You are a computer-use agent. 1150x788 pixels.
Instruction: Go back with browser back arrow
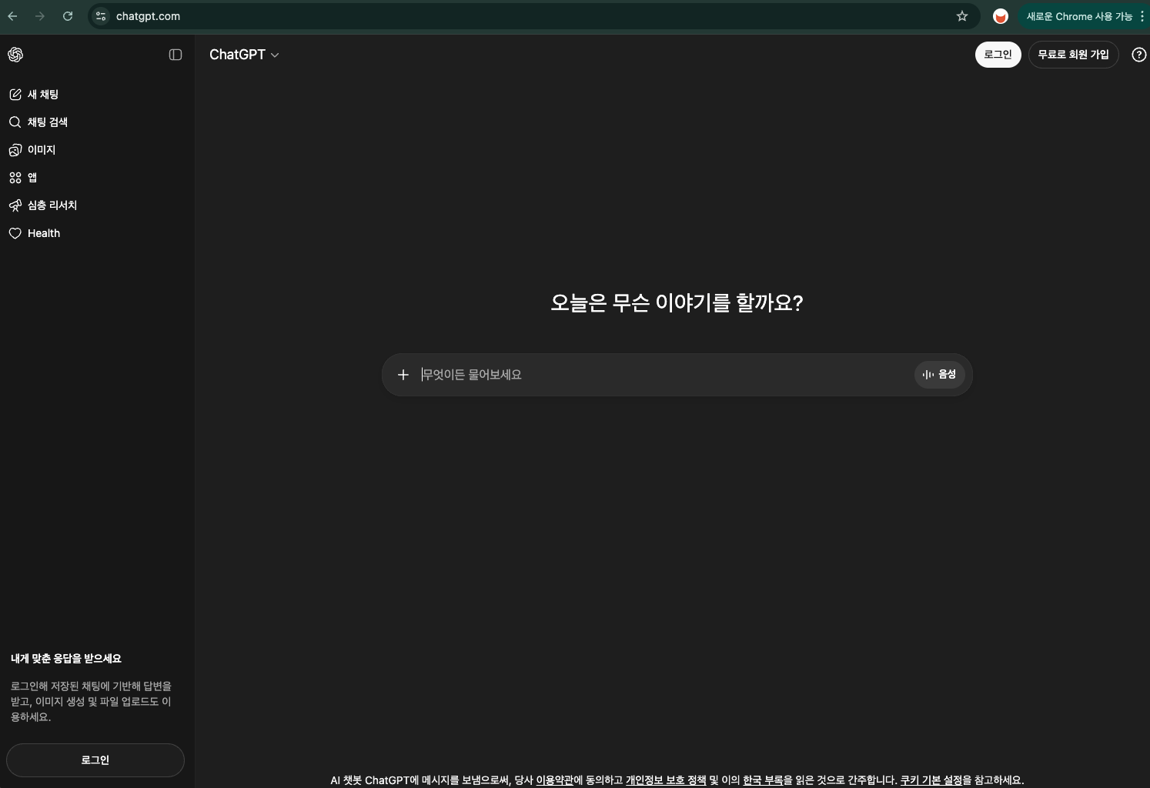point(13,16)
